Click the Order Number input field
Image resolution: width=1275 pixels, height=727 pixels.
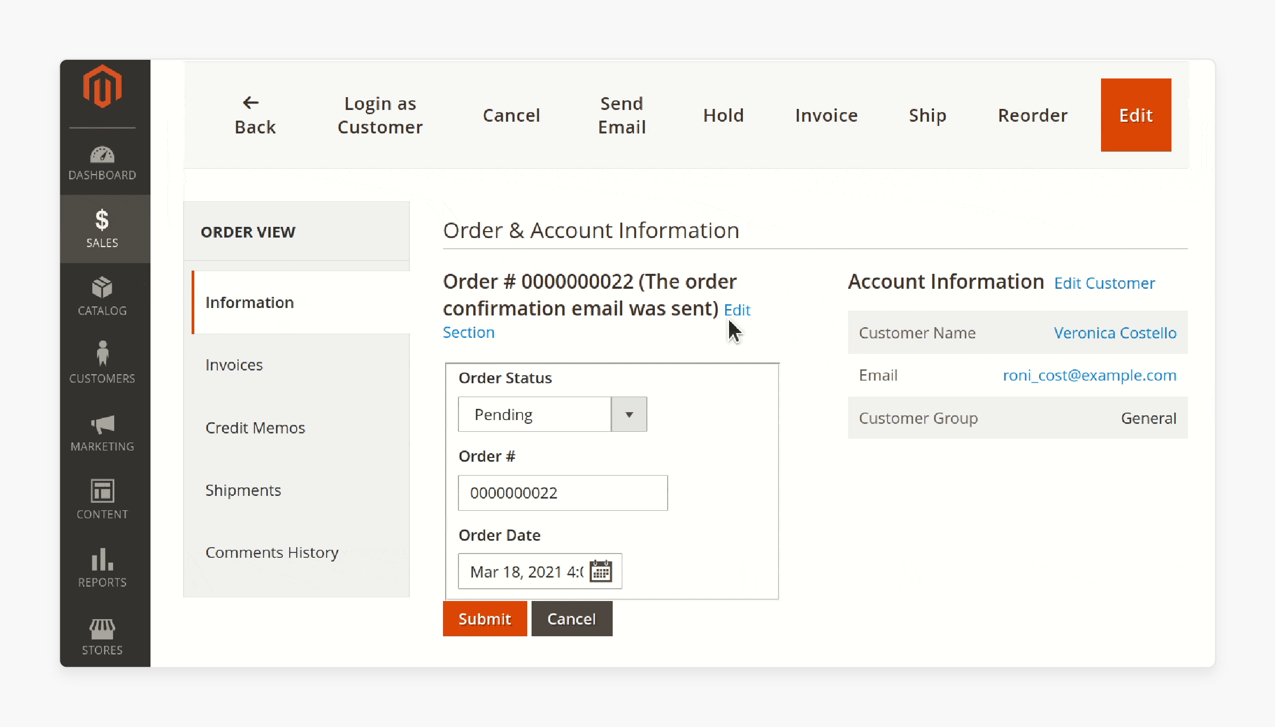click(x=562, y=492)
